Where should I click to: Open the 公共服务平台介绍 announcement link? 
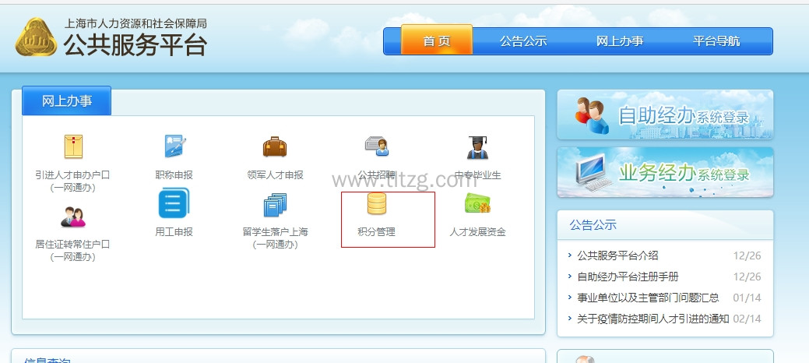pyautogui.click(x=617, y=256)
